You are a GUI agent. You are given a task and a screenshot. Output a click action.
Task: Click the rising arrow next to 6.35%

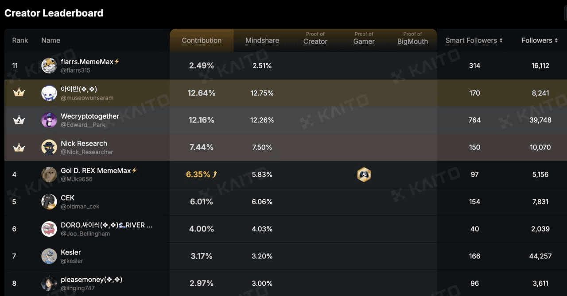click(215, 174)
